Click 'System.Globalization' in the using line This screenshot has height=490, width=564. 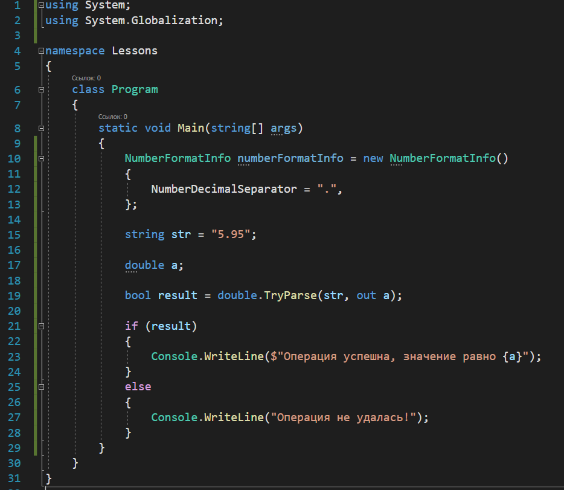point(151,21)
